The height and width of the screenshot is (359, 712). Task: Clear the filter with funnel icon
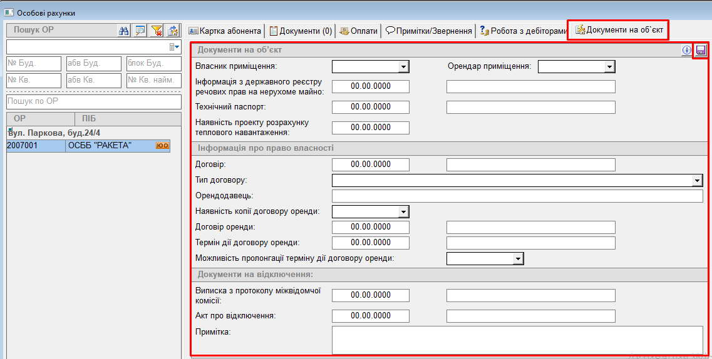(157, 31)
